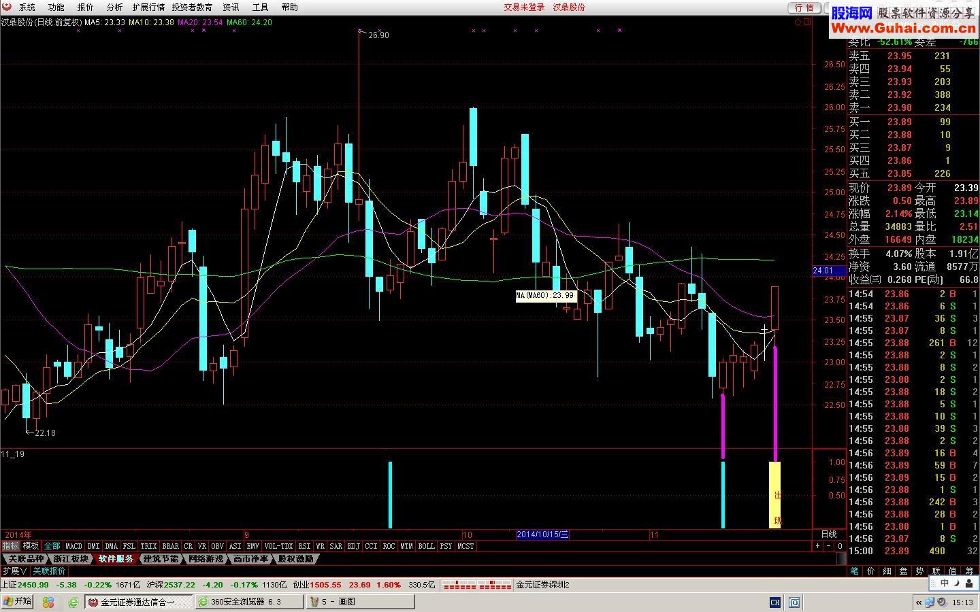980x612 pixels.
Task: Open the 工具 menu
Action: point(260,7)
